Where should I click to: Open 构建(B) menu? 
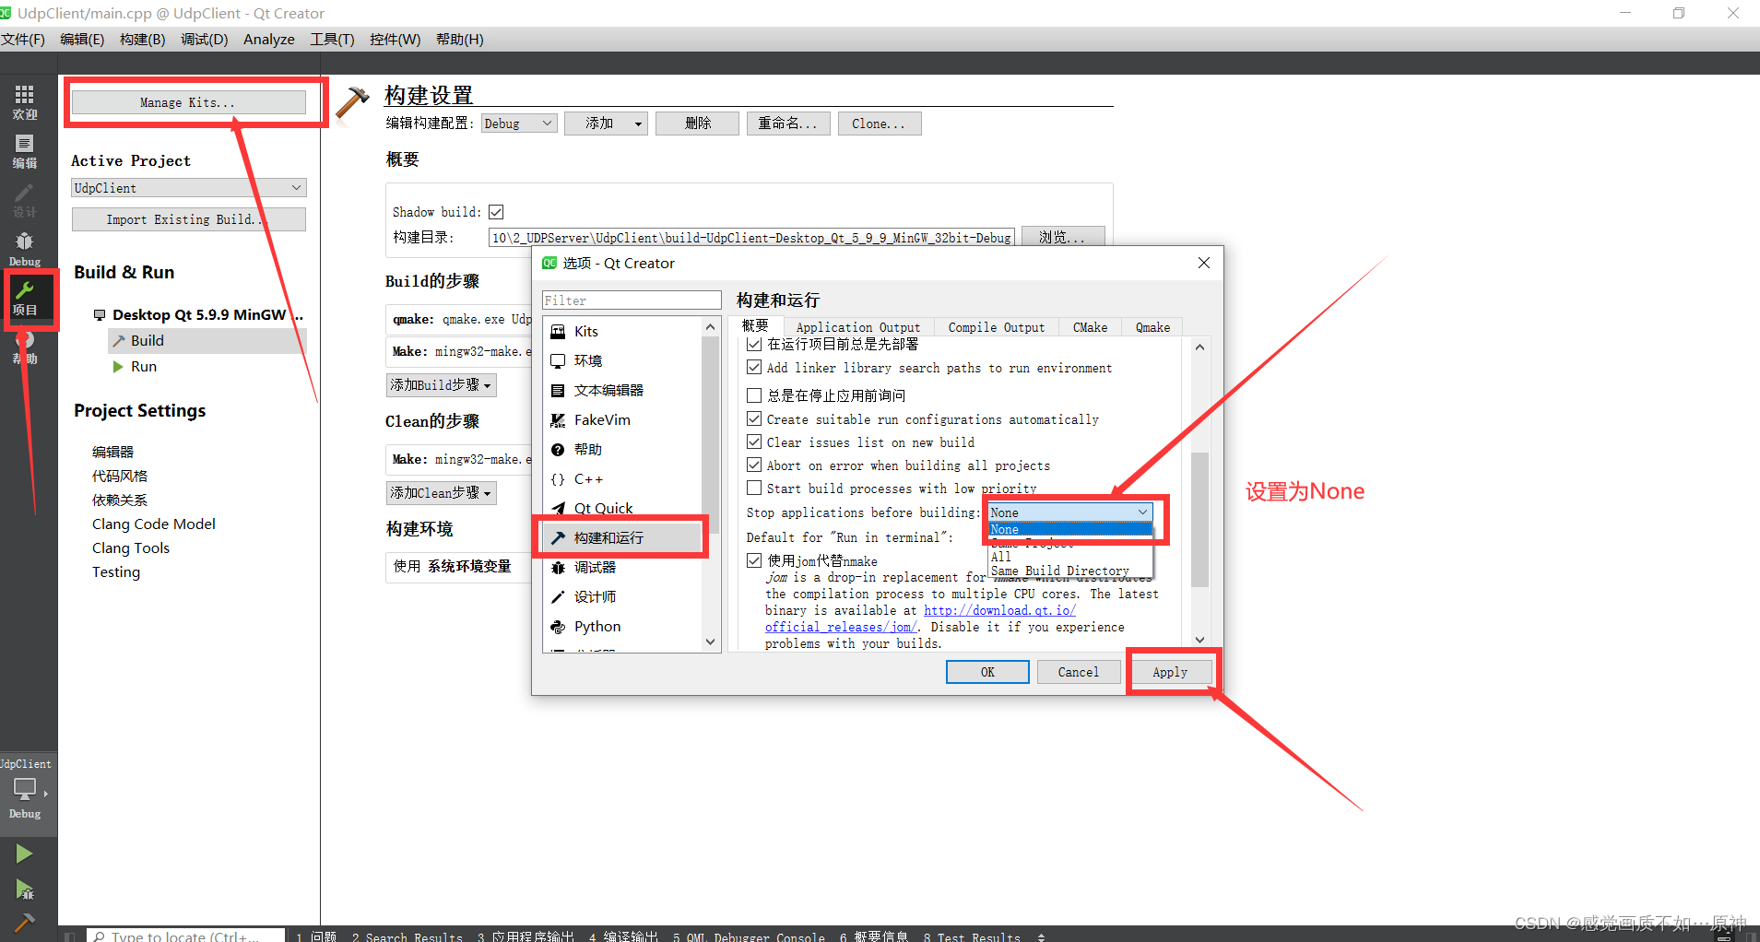[x=142, y=39]
